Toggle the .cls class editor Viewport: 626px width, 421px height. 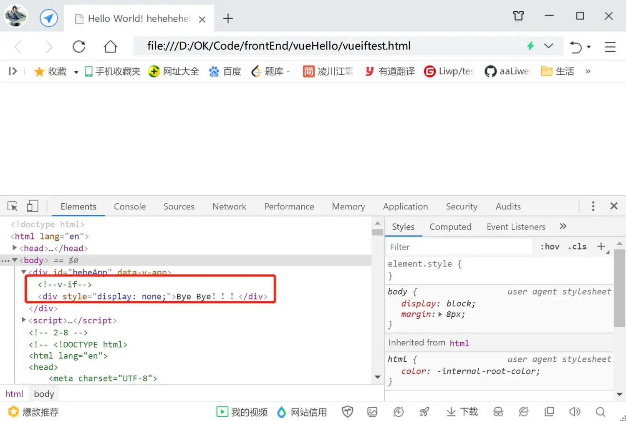[x=577, y=247]
